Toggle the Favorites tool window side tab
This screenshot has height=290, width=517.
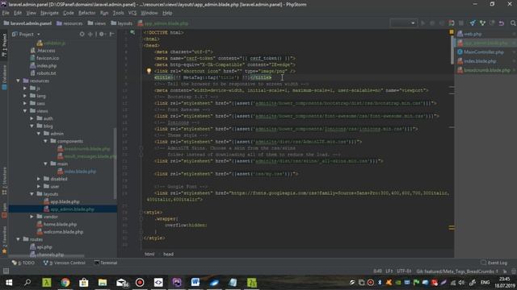4,240
